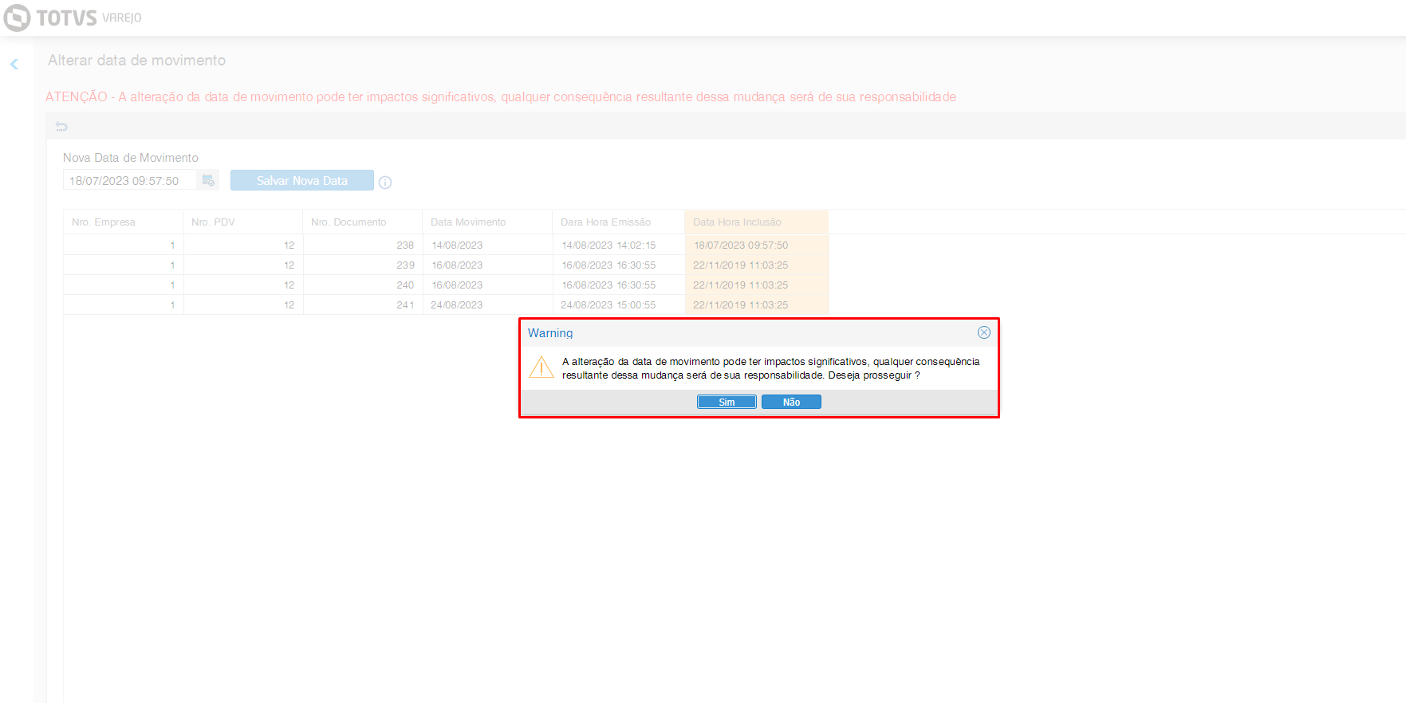Sort by Data Hora Inclusão column header
This screenshot has height=703, width=1406.
pos(757,222)
